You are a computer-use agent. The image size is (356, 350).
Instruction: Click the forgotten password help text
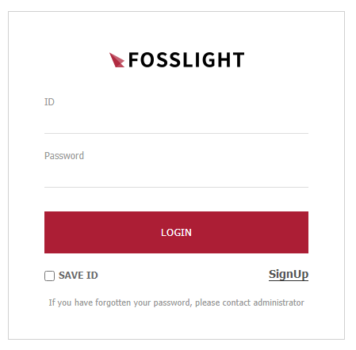(176, 302)
